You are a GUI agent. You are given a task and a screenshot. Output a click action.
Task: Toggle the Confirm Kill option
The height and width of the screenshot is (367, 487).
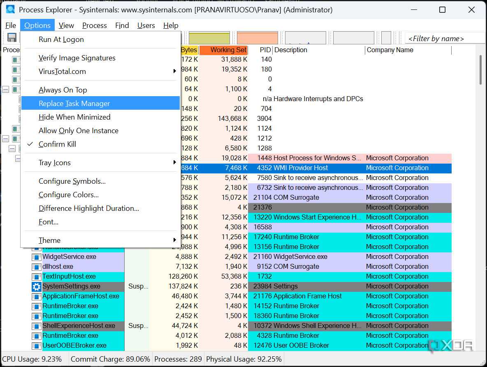[100, 144]
